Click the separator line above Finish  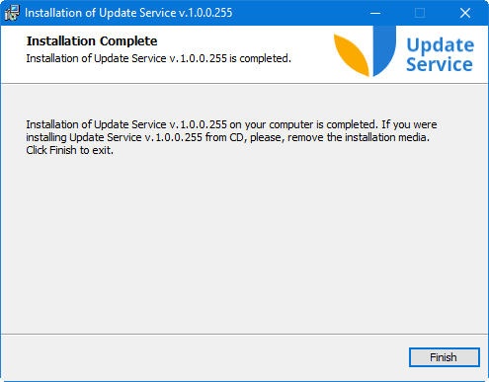click(244, 335)
